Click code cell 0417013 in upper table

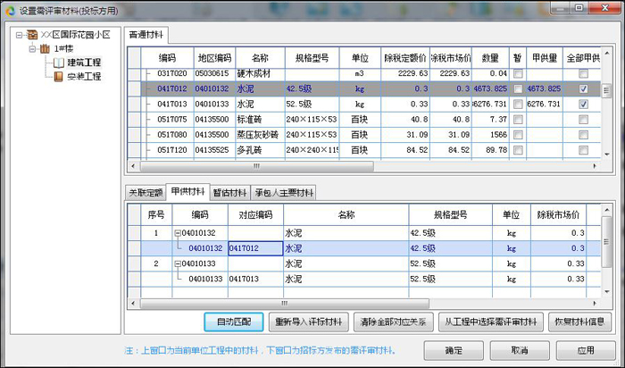click(x=168, y=105)
